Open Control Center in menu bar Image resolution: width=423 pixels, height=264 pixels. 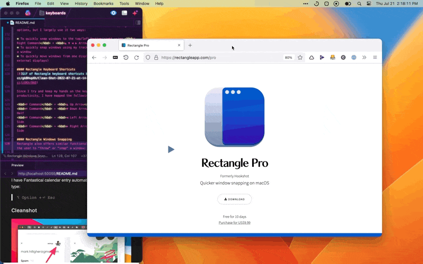click(369, 4)
